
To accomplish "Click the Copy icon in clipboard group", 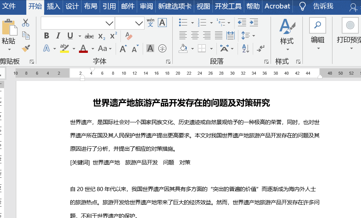I will pyautogui.click(x=26, y=35).
